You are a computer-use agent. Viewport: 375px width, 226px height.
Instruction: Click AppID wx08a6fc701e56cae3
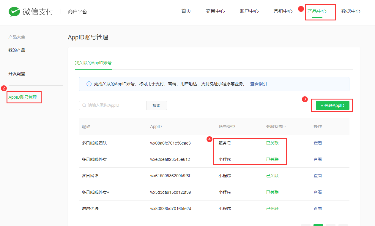[x=170, y=143]
